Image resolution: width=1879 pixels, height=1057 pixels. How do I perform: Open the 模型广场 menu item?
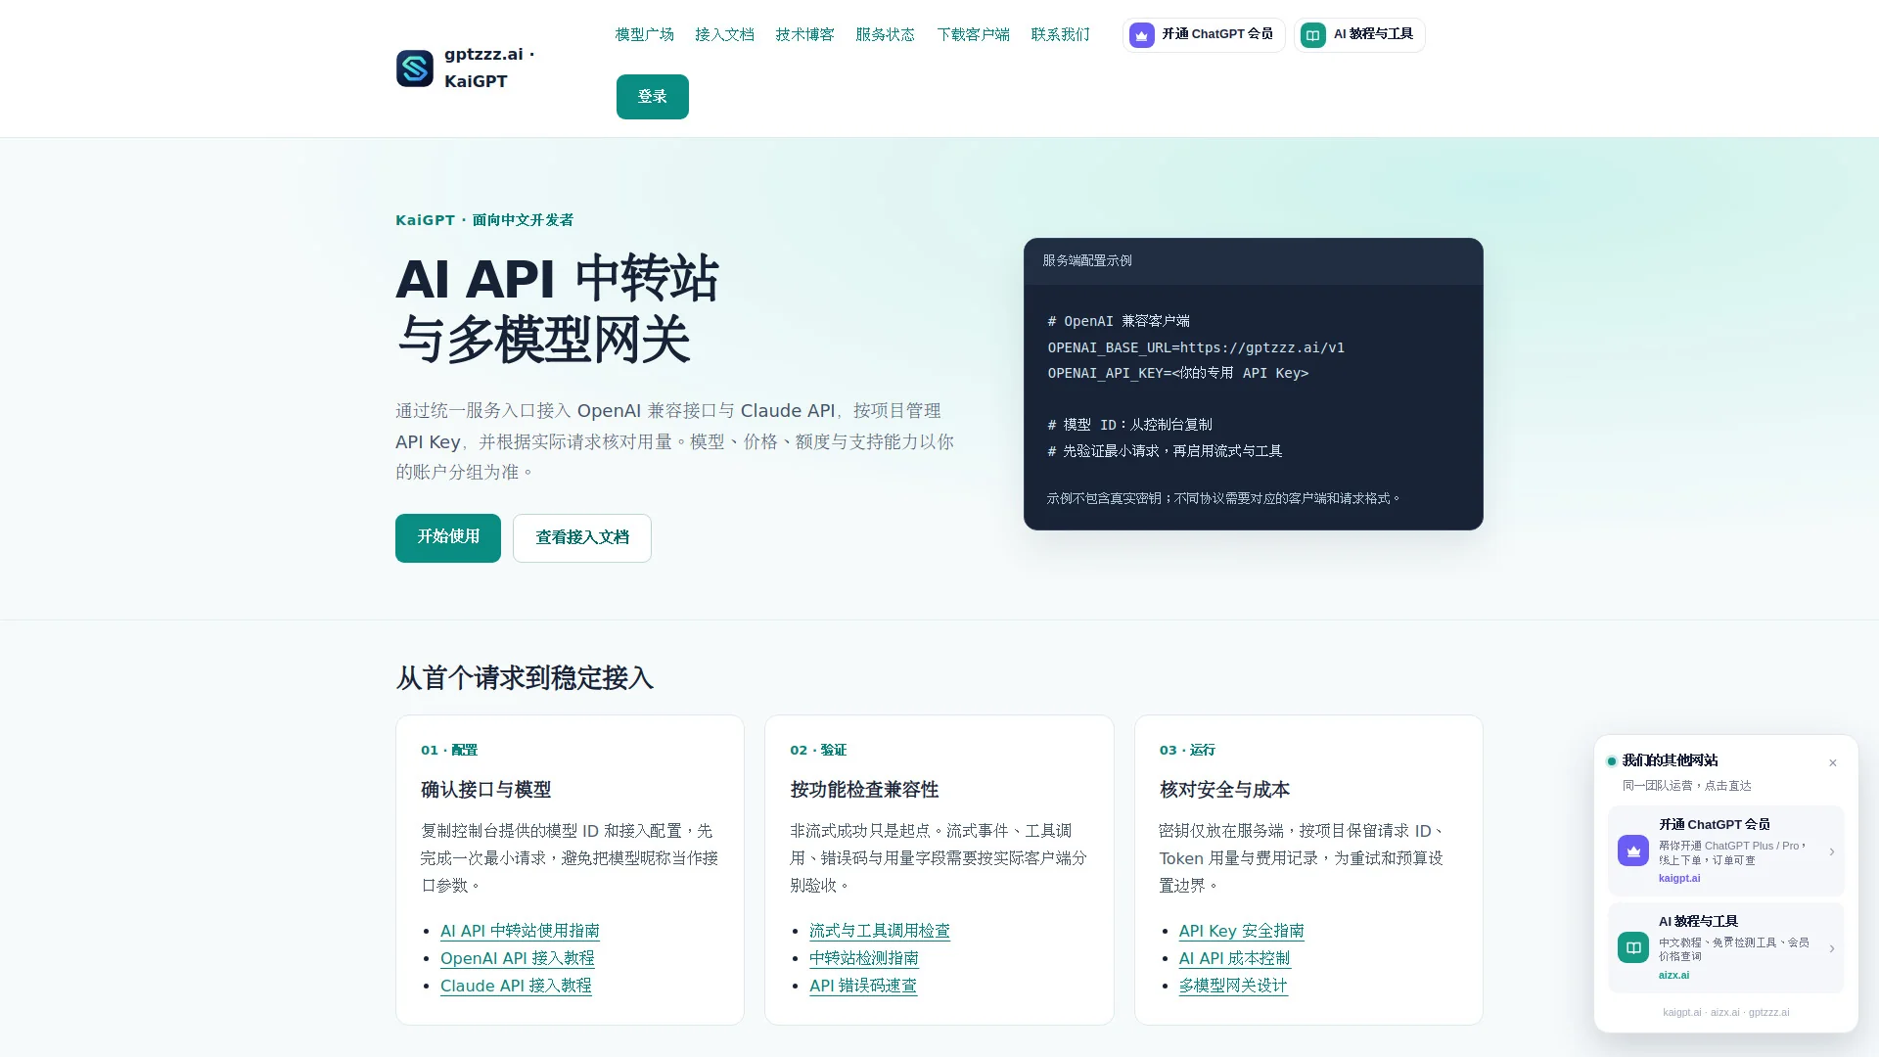click(644, 34)
